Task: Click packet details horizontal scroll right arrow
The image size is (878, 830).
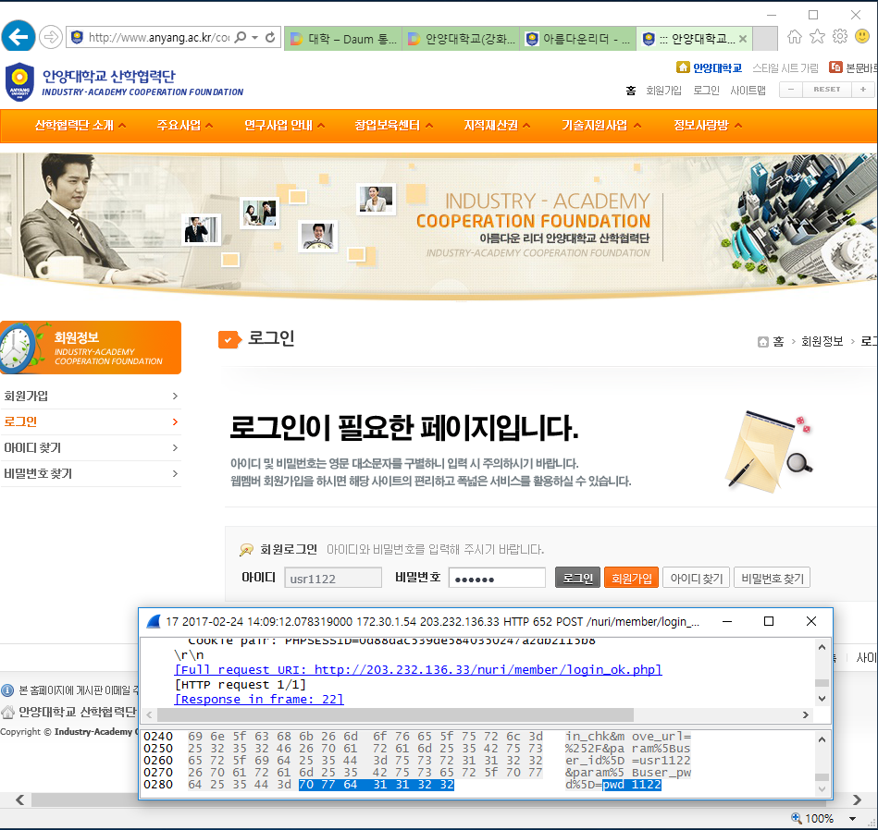Action: pyautogui.click(x=805, y=714)
